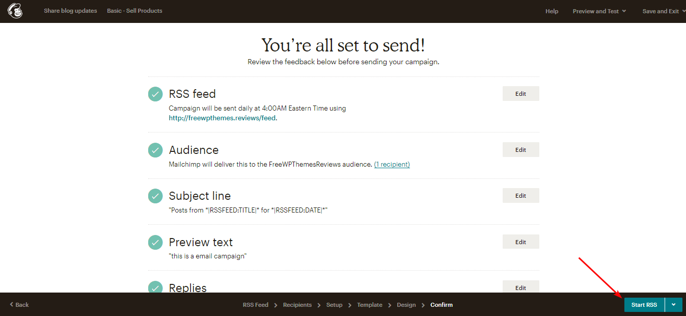Expand the Preview and Test menu

click(x=599, y=11)
